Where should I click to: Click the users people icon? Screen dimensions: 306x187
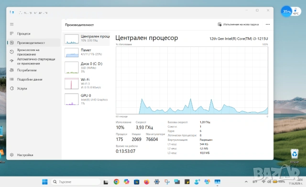click(x=11, y=70)
